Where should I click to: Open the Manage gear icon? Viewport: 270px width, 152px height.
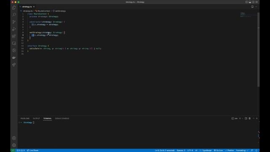click(14, 145)
